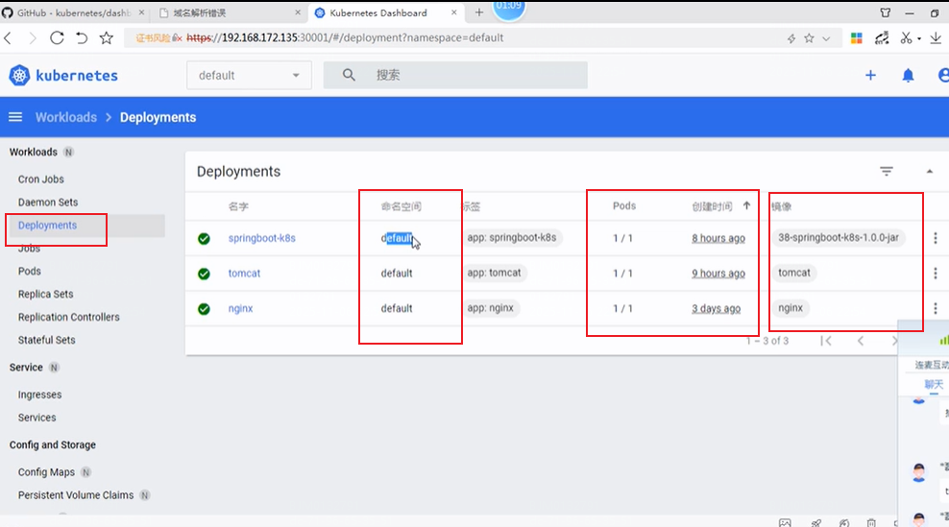This screenshot has height=527, width=949.
Task: Click the 8 hours ago timestamp
Action: click(x=718, y=238)
